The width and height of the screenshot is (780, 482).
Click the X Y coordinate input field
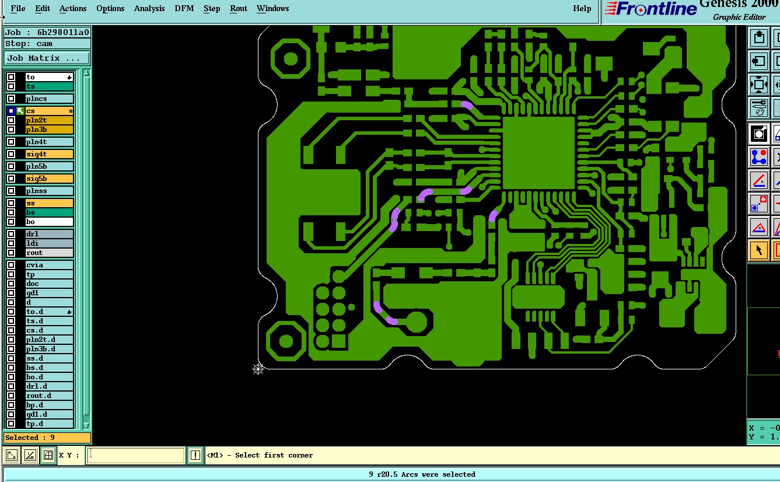click(135, 455)
